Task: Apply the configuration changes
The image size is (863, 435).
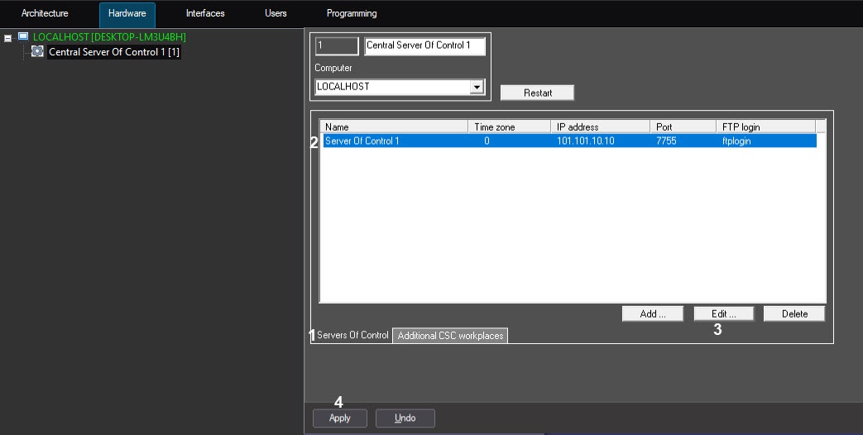Action: (x=339, y=418)
